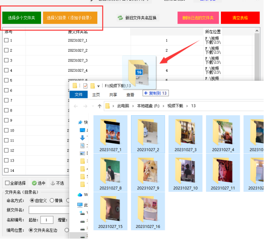Open the 查看 ribbon tab in Explorer
This screenshot has width=264, height=239.
[130, 95]
